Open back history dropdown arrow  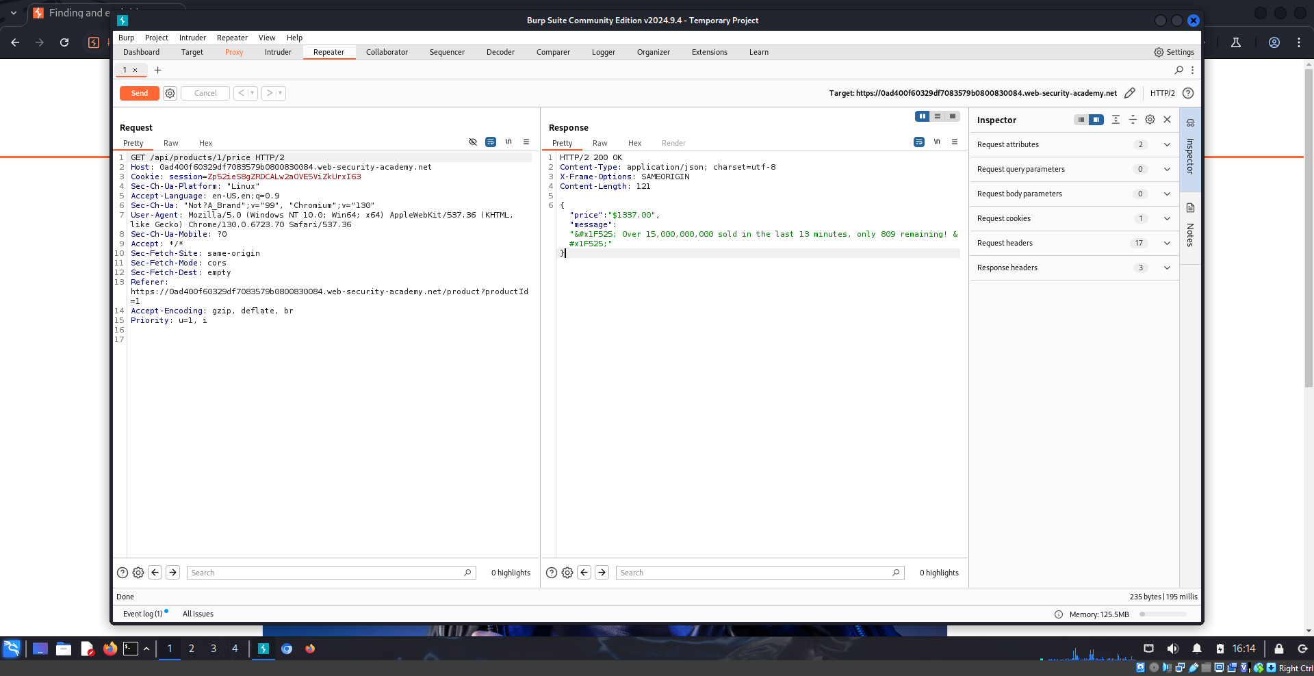253,93
